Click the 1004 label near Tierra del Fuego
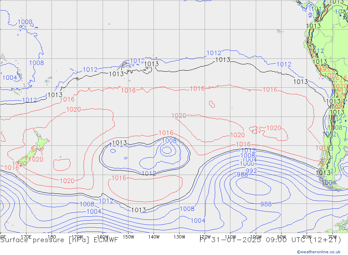The width and height of the screenshot is (348, 255). [x=329, y=183]
